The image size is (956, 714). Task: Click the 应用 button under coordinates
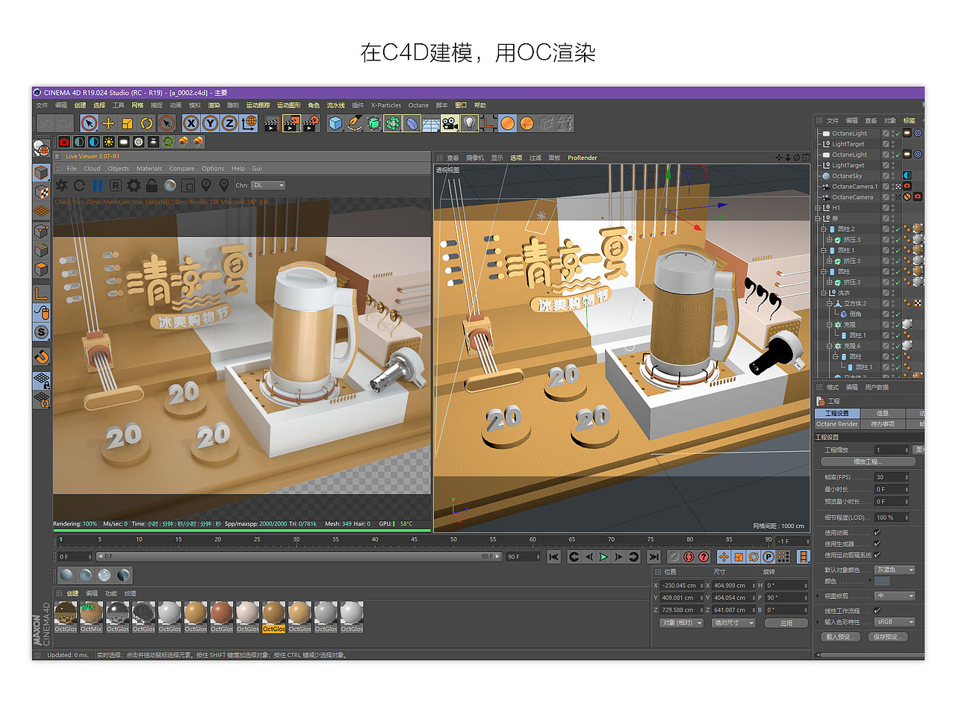(786, 622)
